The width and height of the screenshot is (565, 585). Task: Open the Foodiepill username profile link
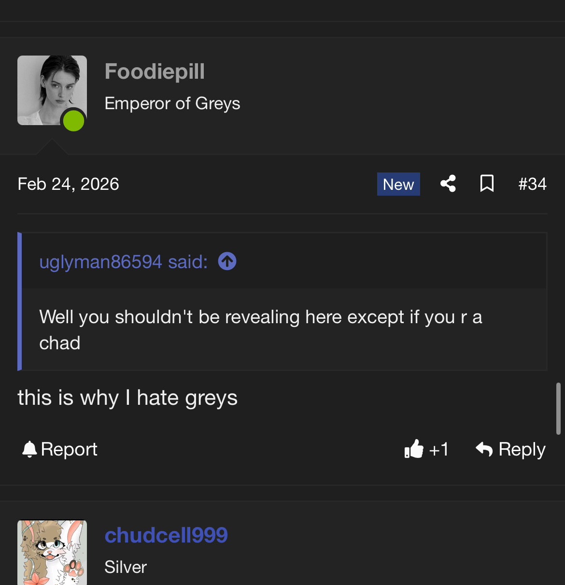[155, 71]
